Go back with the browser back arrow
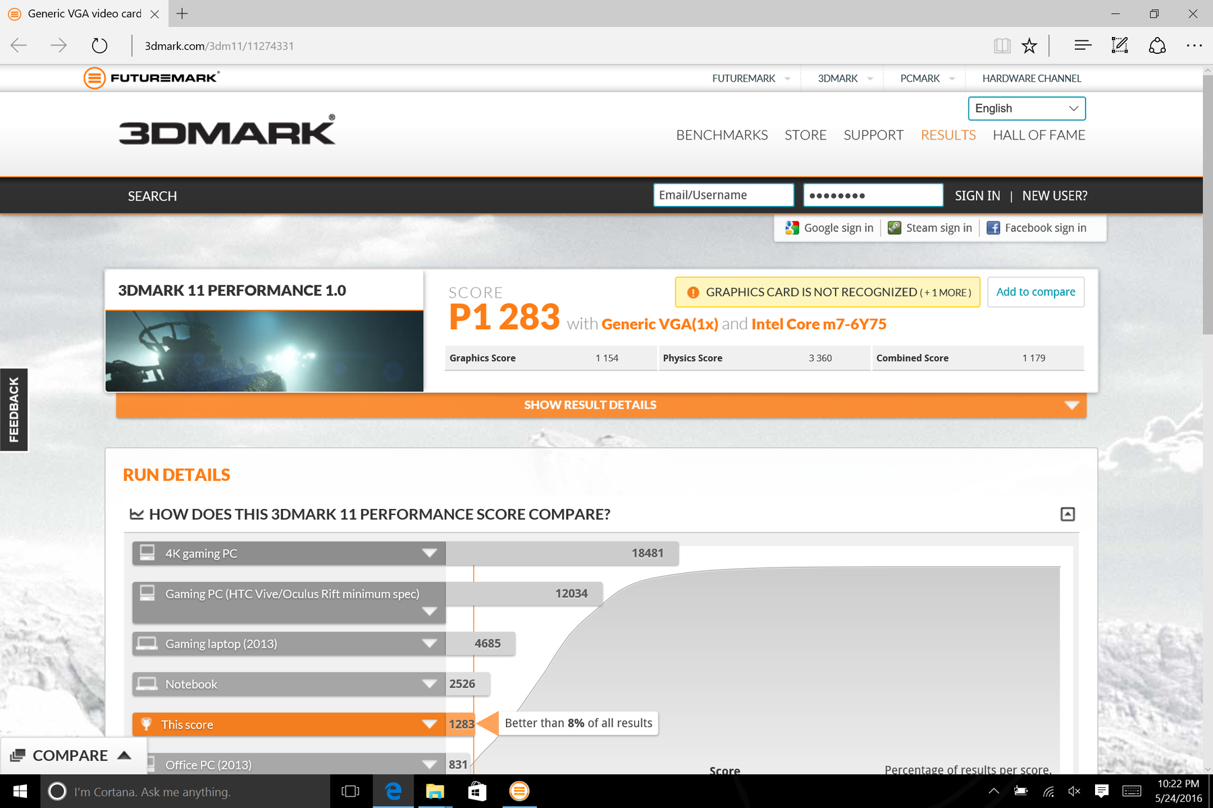 pyautogui.click(x=19, y=46)
